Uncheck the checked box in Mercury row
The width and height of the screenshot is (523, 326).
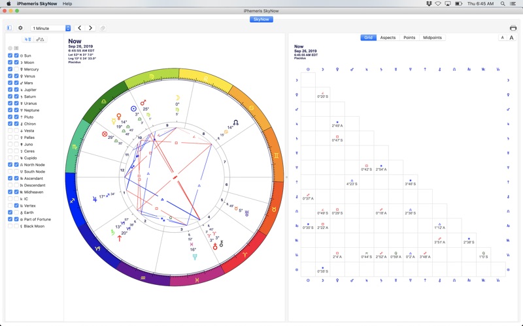pos(10,69)
